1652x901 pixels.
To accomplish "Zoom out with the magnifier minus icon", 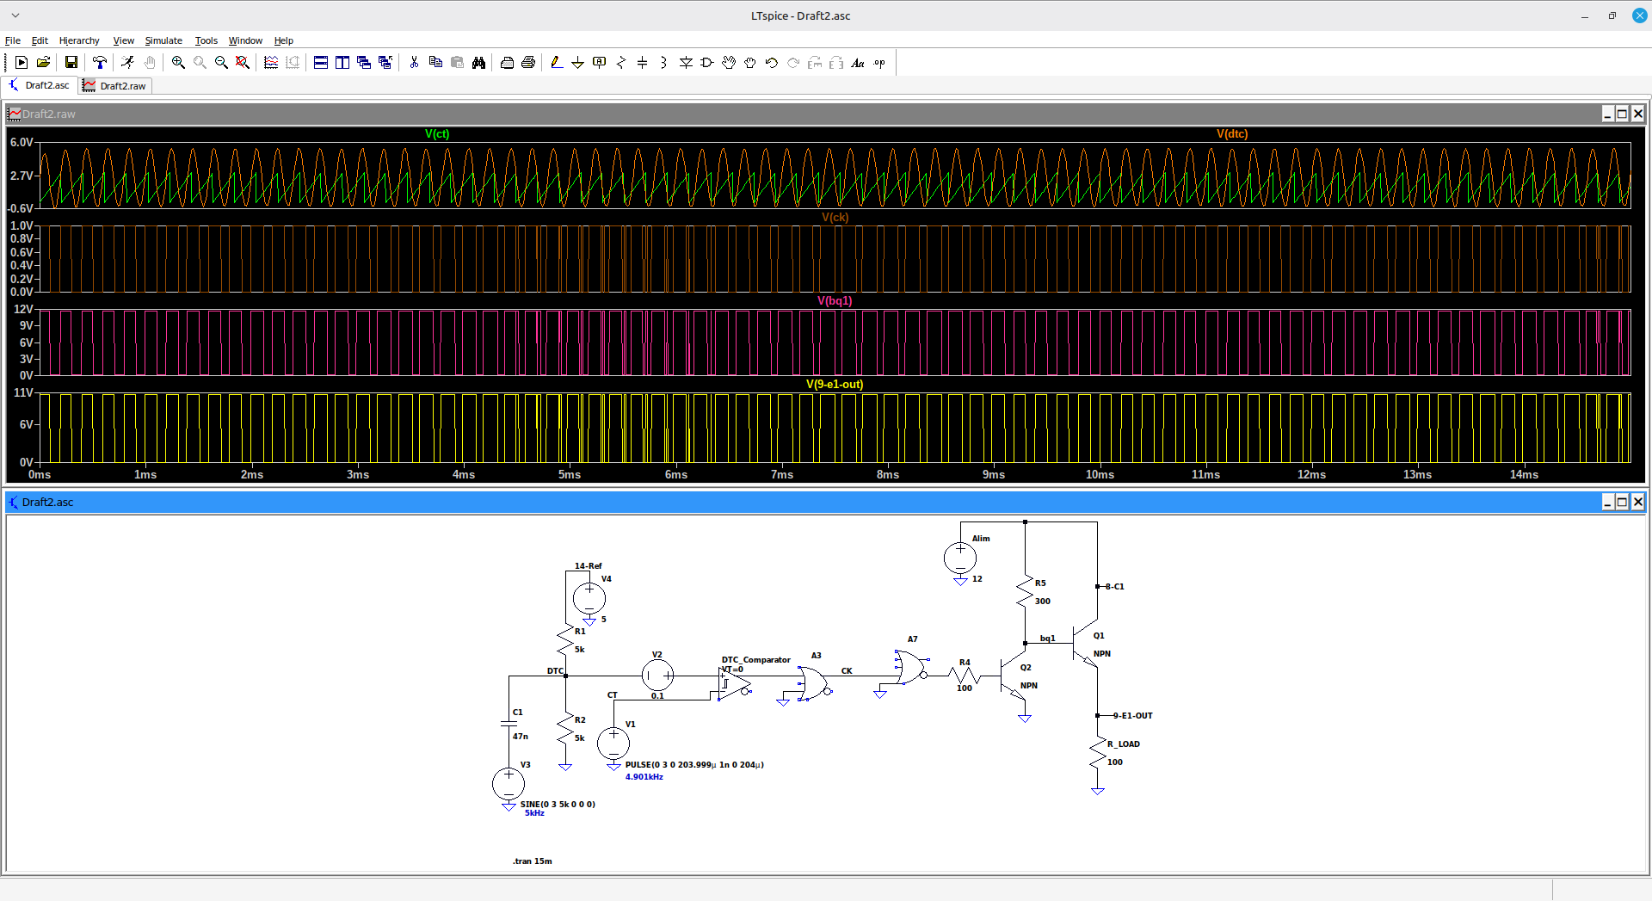I will (221, 63).
